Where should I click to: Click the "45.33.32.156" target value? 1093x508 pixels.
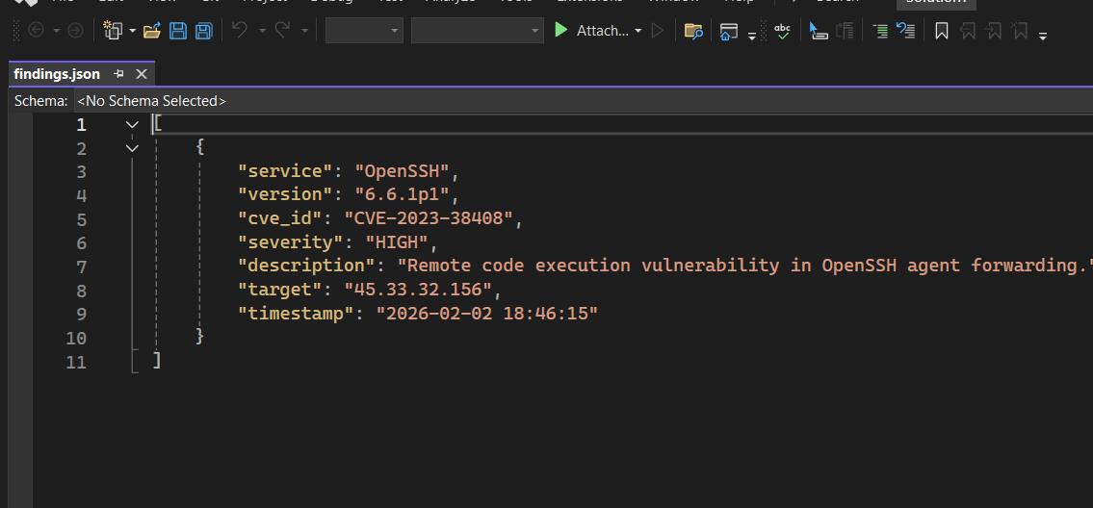click(419, 289)
